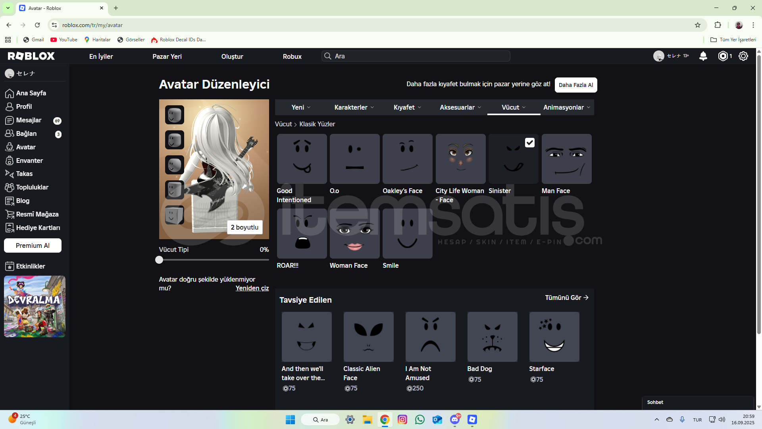Viewport: 762px width, 429px height.
Task: Open the Roblox logo home link
Action: (x=31, y=56)
